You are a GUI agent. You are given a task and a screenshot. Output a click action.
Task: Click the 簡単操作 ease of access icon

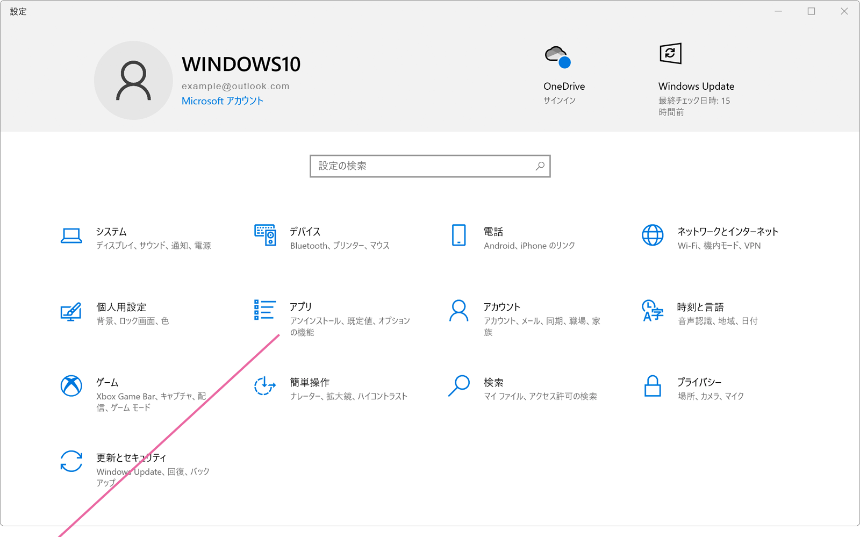pos(264,386)
